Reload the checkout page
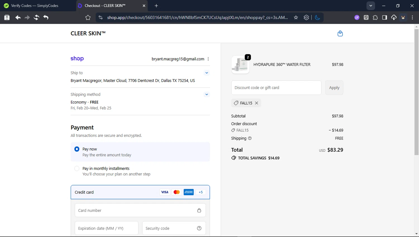Image resolution: width=419 pixels, height=237 pixels. point(36,17)
